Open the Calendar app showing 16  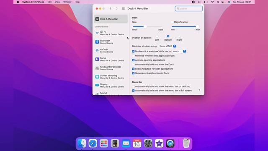point(137,143)
